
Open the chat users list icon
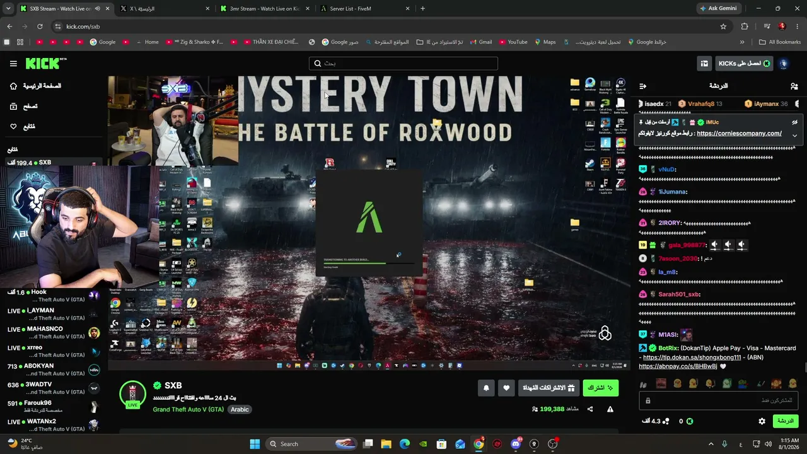[794, 86]
